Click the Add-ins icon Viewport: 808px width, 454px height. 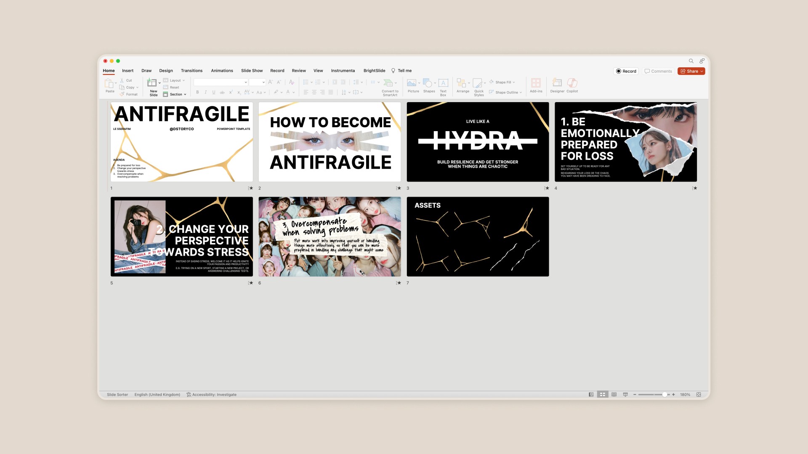click(x=536, y=83)
